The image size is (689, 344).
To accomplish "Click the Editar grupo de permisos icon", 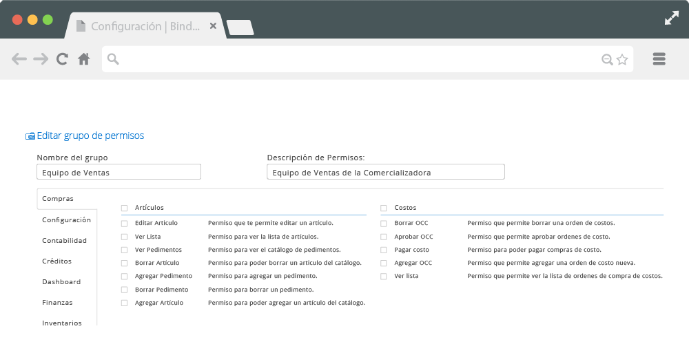I will click(x=30, y=136).
